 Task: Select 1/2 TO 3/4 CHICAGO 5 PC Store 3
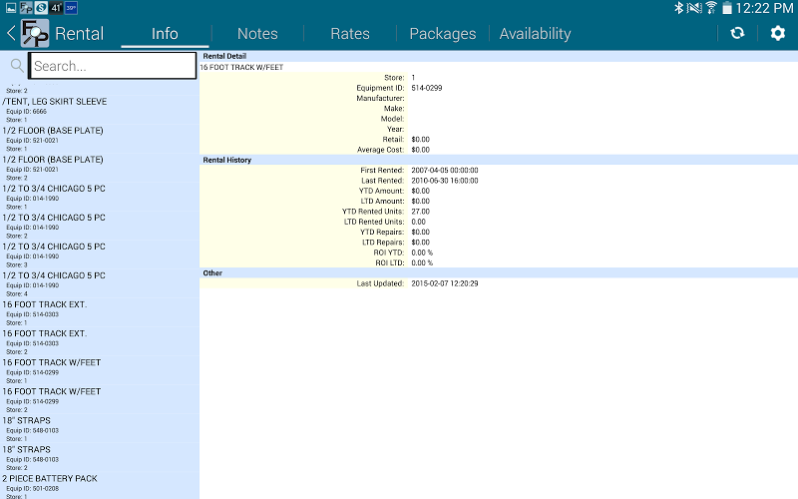(x=99, y=255)
